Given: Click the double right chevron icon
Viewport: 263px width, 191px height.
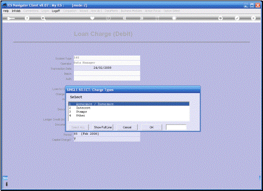Looking at the screenshot, I should (141, 18).
